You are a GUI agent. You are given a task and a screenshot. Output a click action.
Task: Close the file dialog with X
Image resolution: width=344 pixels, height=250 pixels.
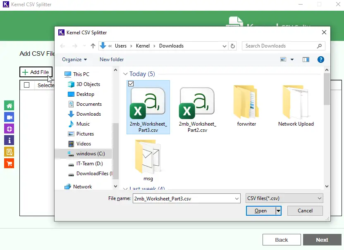click(x=324, y=33)
